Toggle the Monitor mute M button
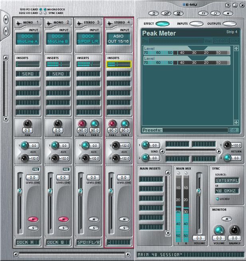The height and width of the screenshot is (261, 246). (x=227, y=219)
